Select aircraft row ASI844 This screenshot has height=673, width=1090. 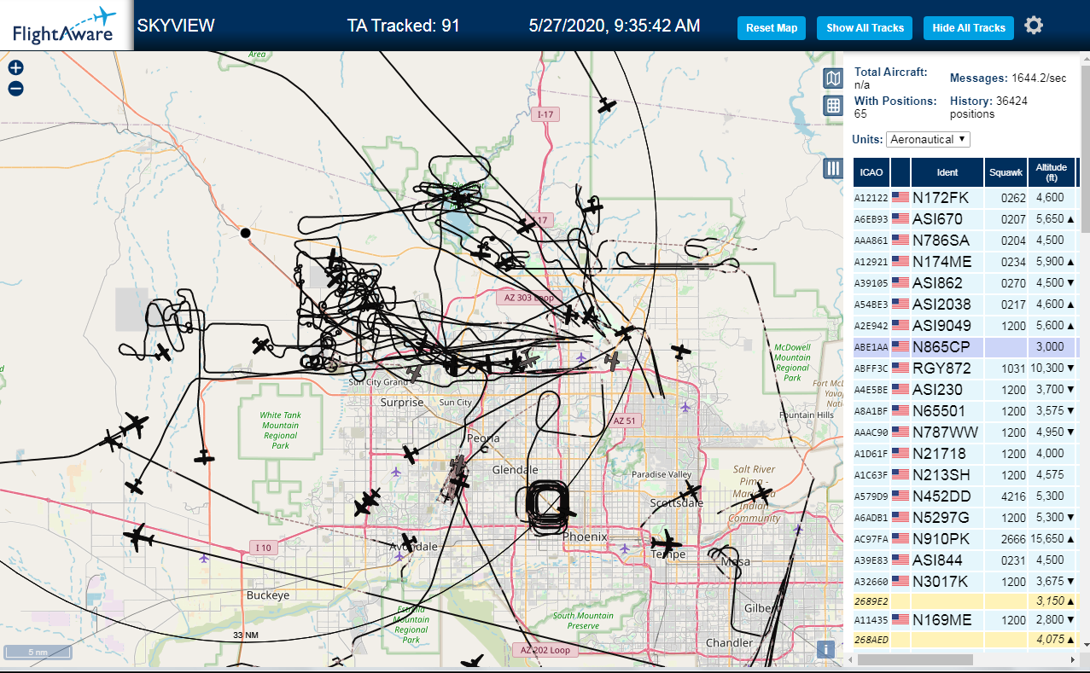coord(965,560)
